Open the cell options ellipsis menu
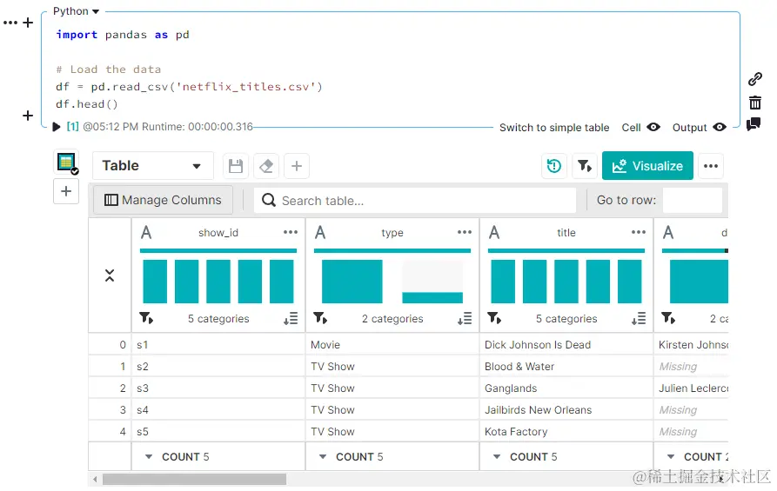Screen dimensions: 777x491 tap(10, 23)
